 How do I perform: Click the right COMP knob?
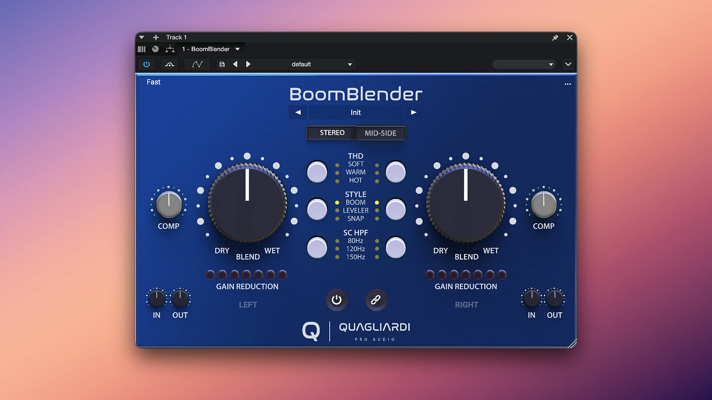tap(544, 204)
